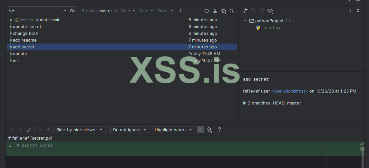Open new Git log tab icon
This screenshot has width=369, height=168.
pos(182,11)
